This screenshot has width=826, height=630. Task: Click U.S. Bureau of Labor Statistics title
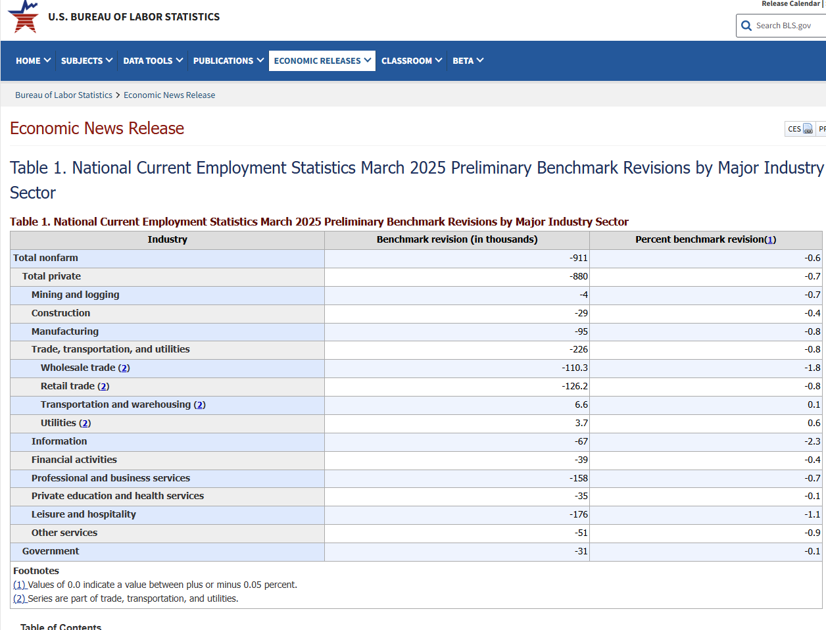coord(134,17)
